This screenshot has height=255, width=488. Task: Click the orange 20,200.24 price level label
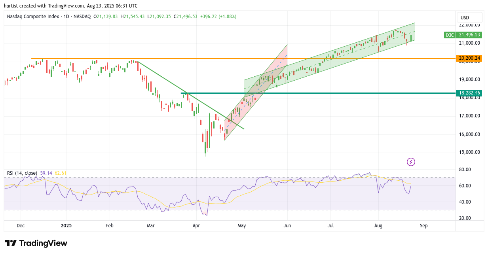click(x=469, y=58)
